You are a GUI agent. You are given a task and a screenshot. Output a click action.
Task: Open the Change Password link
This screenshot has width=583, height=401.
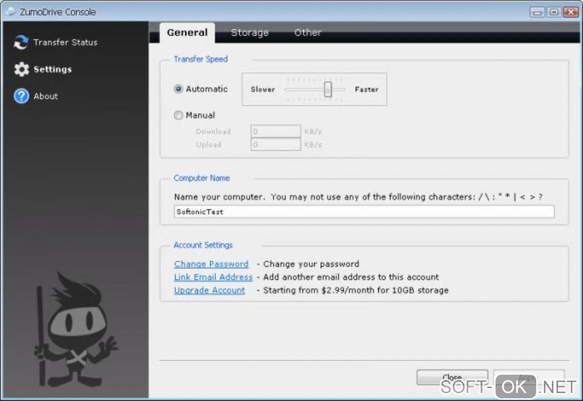click(x=211, y=264)
